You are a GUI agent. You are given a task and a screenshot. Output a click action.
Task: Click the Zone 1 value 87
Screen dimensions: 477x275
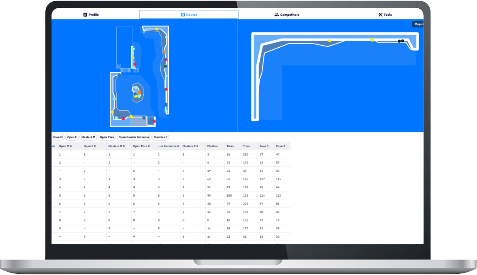tap(261, 204)
